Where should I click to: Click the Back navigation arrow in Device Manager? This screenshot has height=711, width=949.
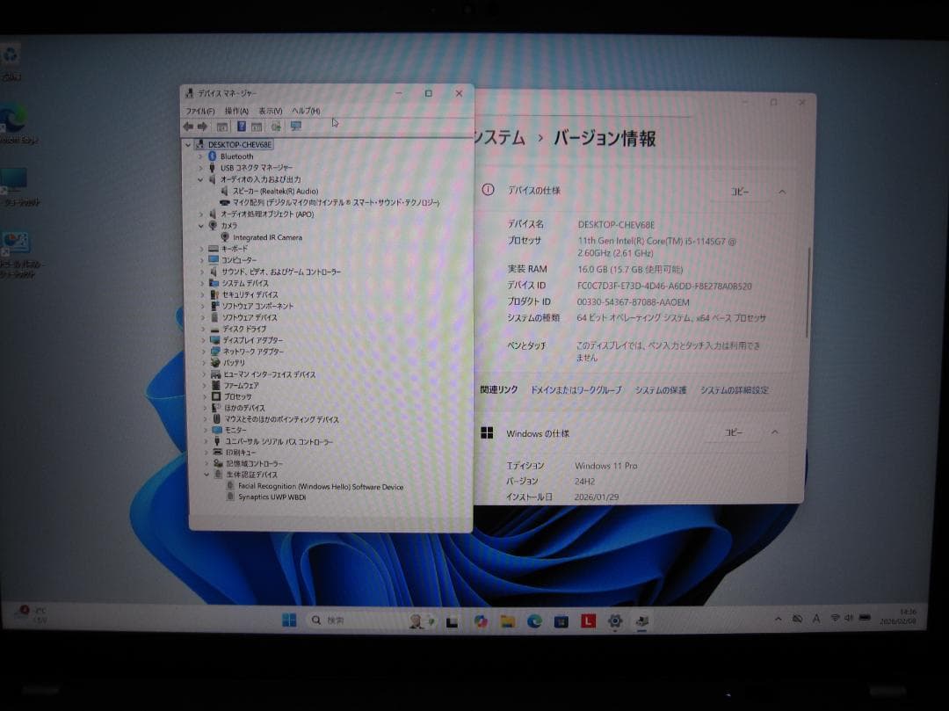click(x=187, y=125)
